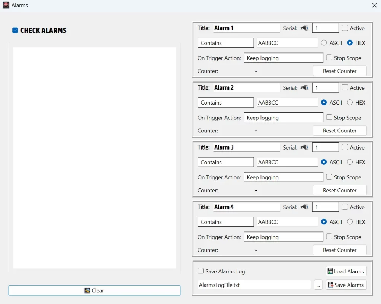The height and width of the screenshot is (304, 381).
Task: Select HEX radio button for Alarm 4
Action: pyautogui.click(x=350, y=222)
